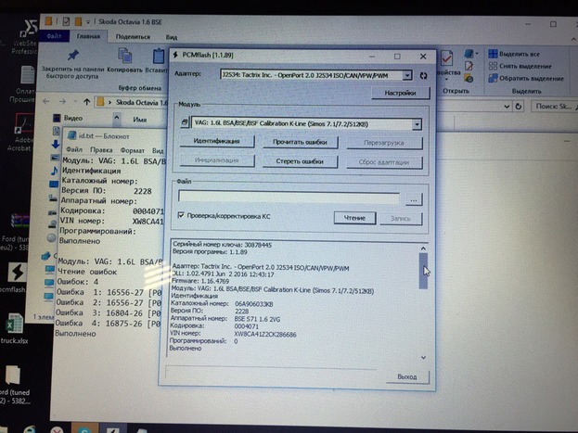Image resolution: width=578 pixels, height=433 pixels.
Task: Click the Идентификация button
Action: coord(217,142)
